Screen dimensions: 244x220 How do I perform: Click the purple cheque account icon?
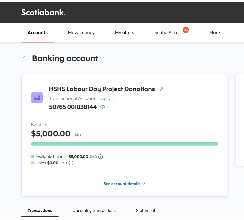tap(37, 98)
